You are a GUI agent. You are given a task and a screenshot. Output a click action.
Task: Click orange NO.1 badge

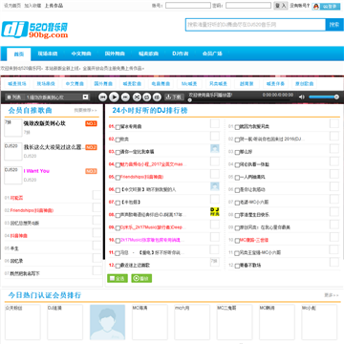pos(91,123)
